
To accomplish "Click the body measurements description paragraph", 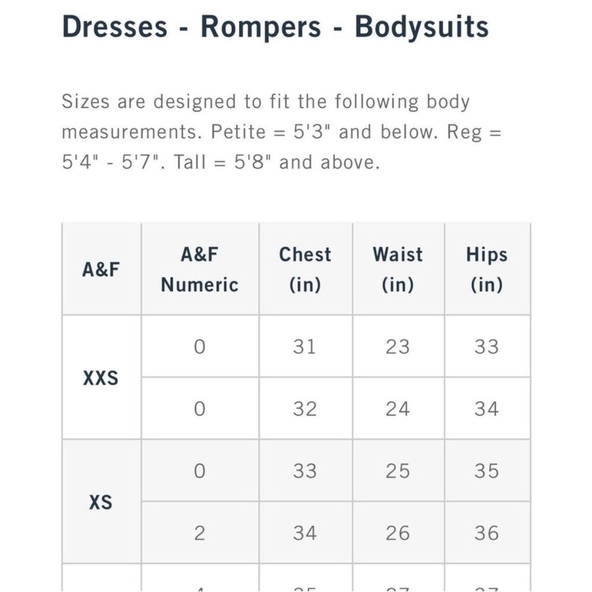I will [281, 131].
